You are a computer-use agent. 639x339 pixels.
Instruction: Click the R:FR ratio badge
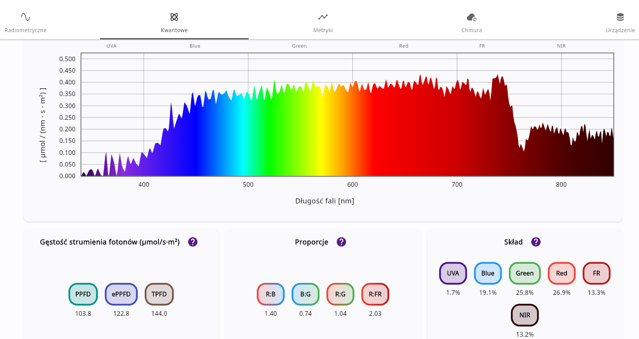(x=375, y=294)
